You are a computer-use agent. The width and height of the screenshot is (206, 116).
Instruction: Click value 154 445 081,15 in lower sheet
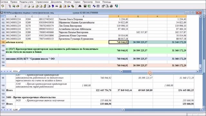186,90
